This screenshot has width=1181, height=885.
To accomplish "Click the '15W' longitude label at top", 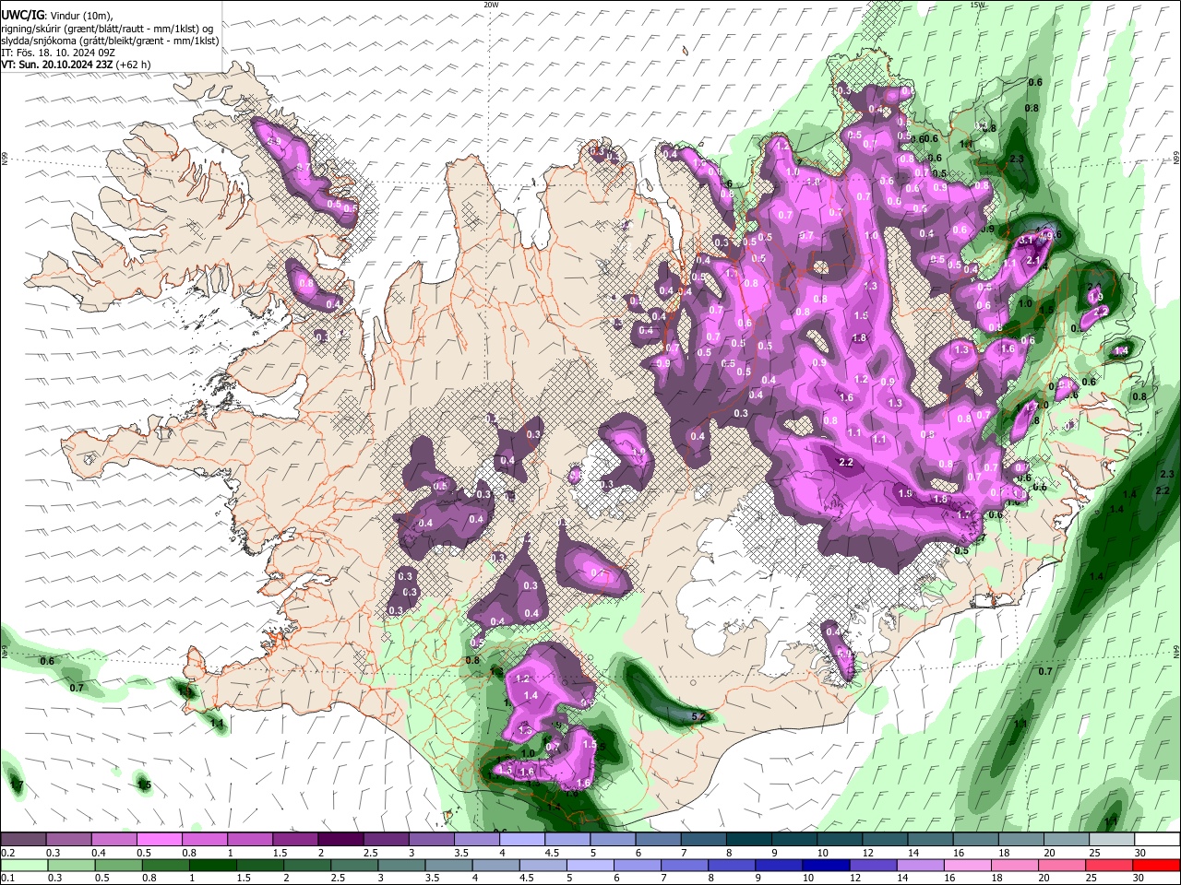I will (x=978, y=5).
